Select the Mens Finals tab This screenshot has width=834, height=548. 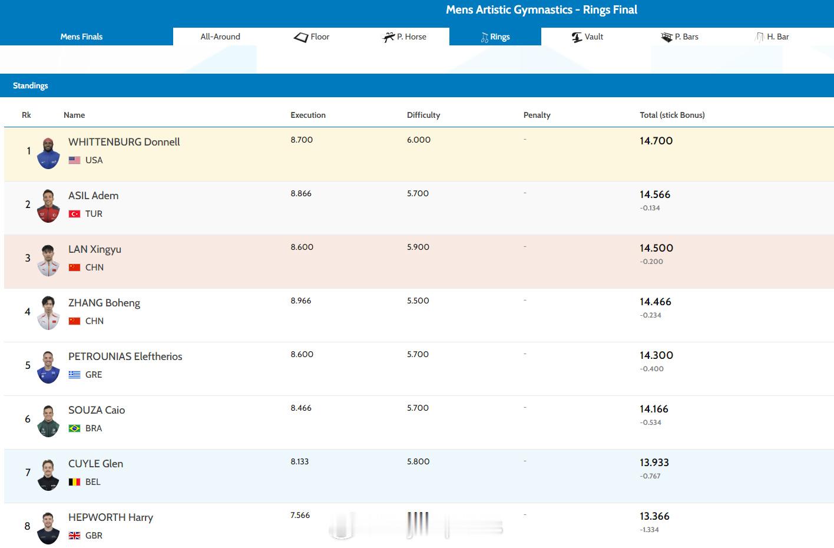coord(81,37)
